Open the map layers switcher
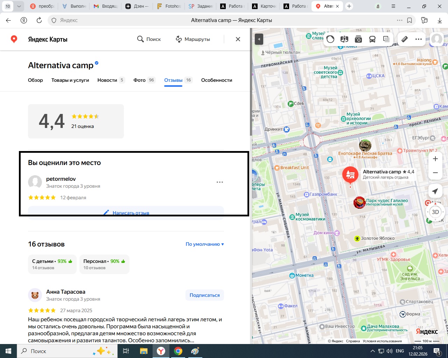Screen dimensions: 448x358 386,39
